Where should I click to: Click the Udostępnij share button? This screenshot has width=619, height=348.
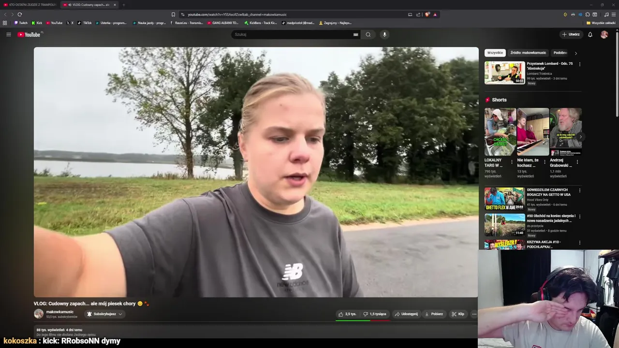(x=406, y=314)
